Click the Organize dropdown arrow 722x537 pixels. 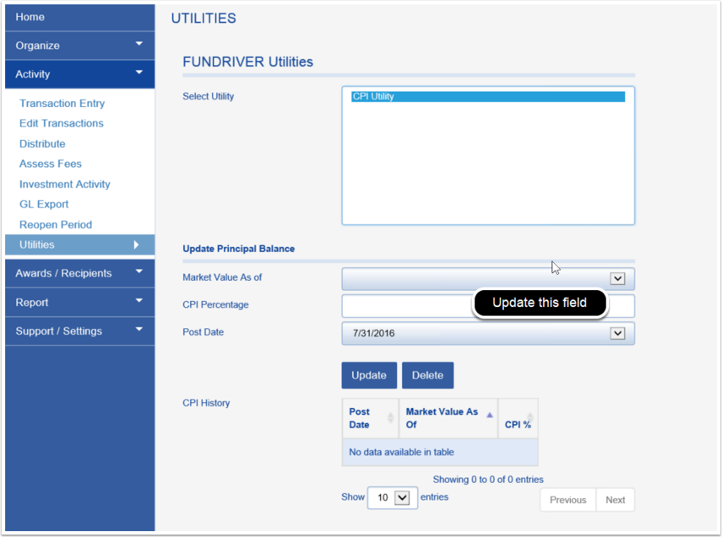[x=139, y=44]
